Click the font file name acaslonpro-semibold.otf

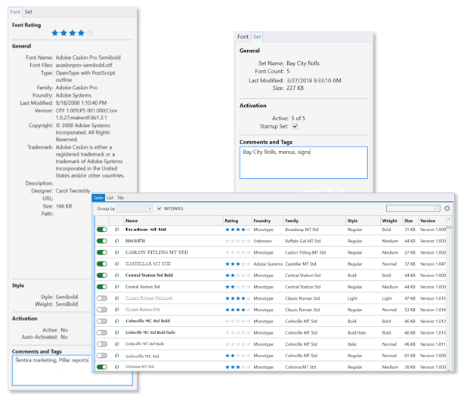(x=84, y=65)
